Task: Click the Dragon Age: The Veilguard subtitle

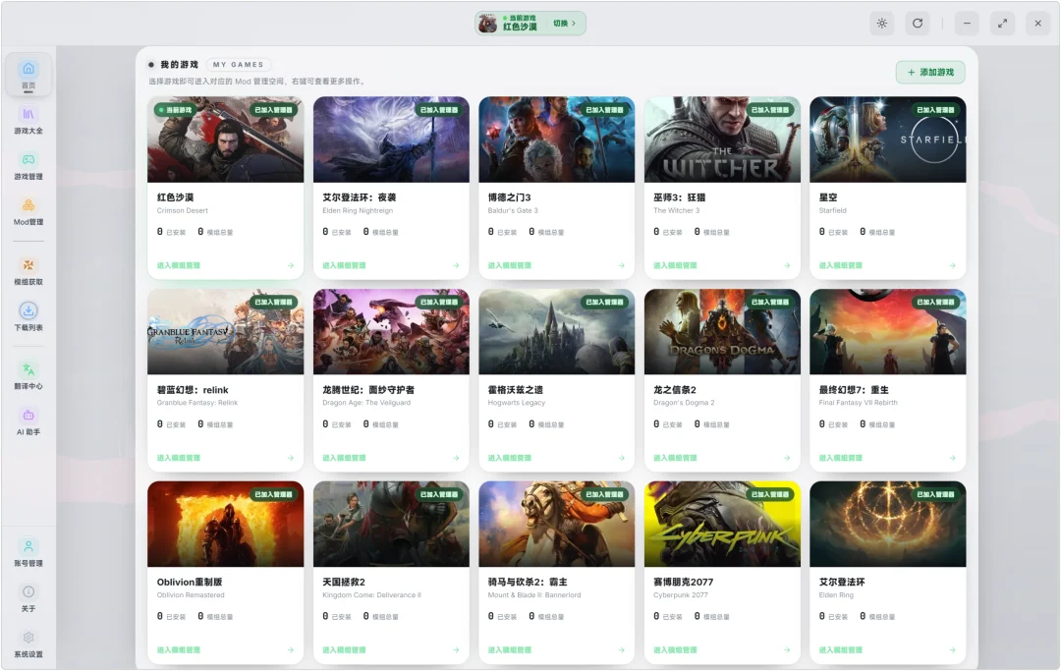Action: 366,403
